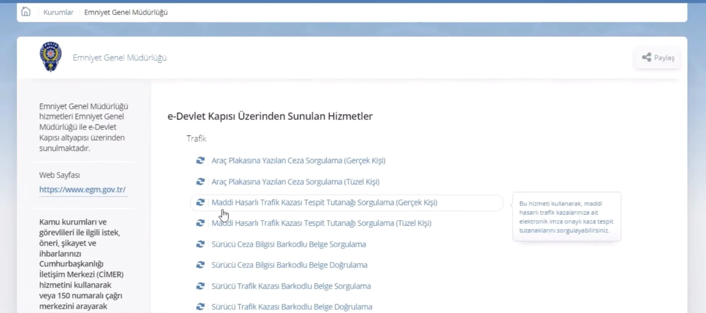This screenshot has width=706, height=313.
Task: Open the https://www.egm.gov.tr/ website link
Action: tap(82, 189)
